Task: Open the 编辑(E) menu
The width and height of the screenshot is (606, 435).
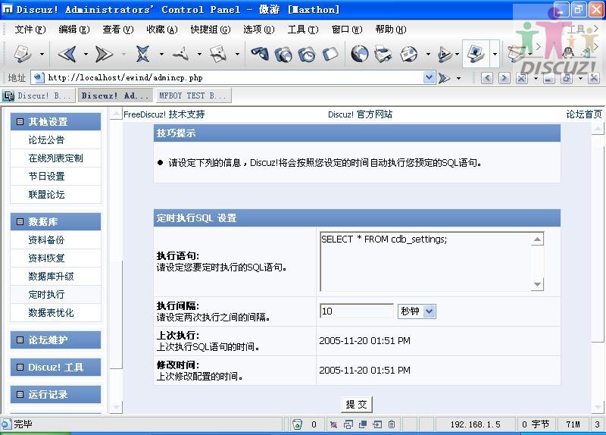Action: (74, 30)
